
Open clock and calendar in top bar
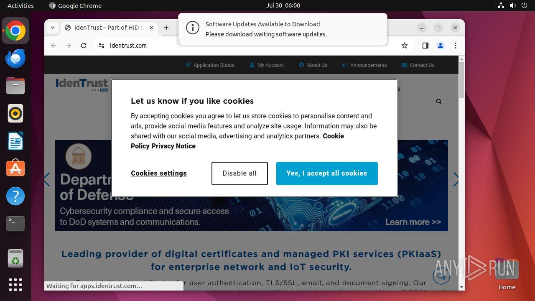coord(283,5)
